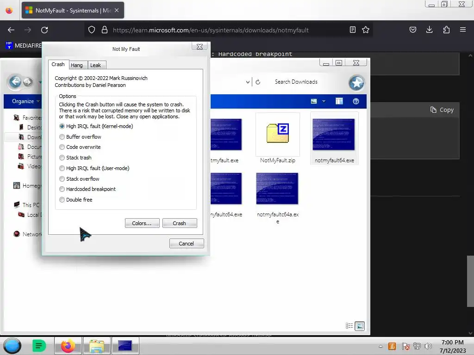Click Firefox forward arrow button
474x355 pixels.
pyautogui.click(x=28, y=30)
